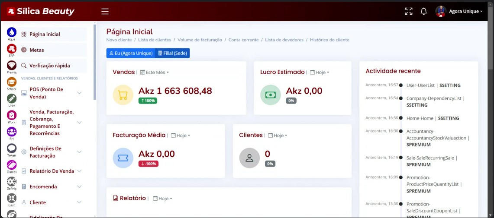The width and height of the screenshot is (494, 218).
Task: Follow the Lista de clientes link
Action: 155,40
